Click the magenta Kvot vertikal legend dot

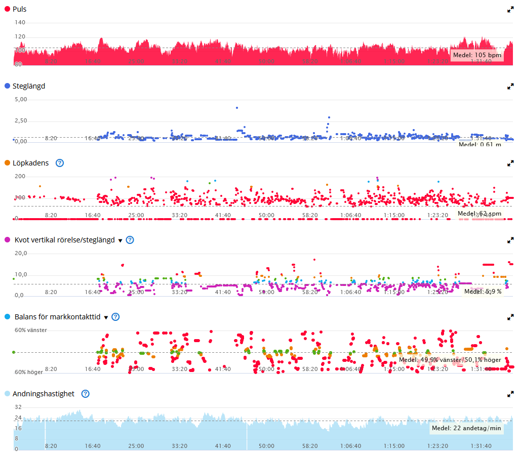(7, 240)
